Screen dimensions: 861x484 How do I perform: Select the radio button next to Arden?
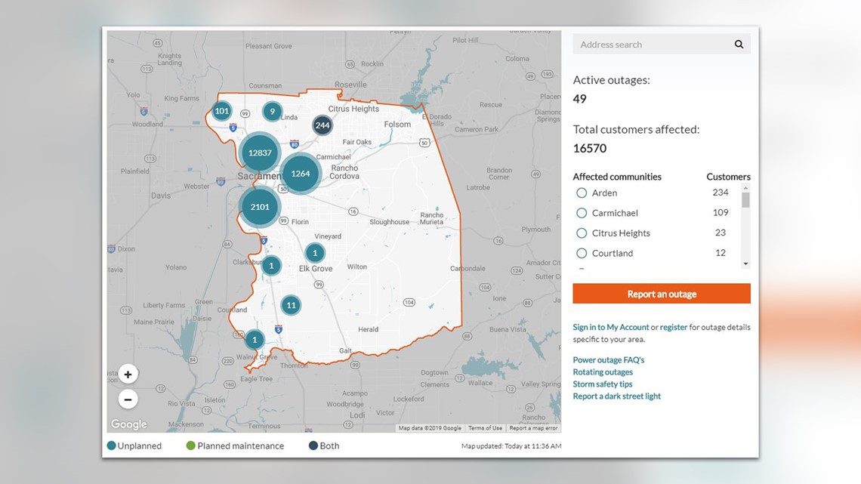(x=582, y=193)
